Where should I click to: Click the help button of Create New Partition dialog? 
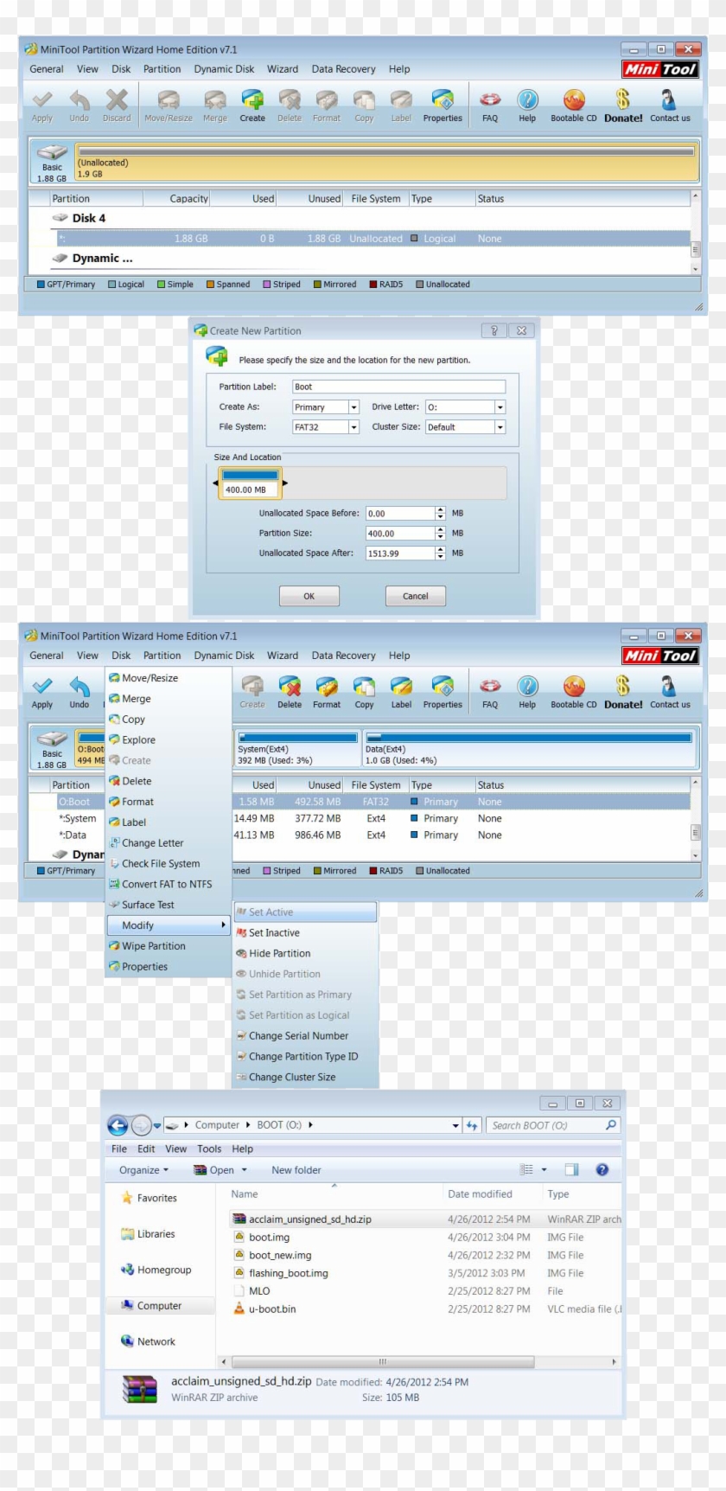click(494, 330)
